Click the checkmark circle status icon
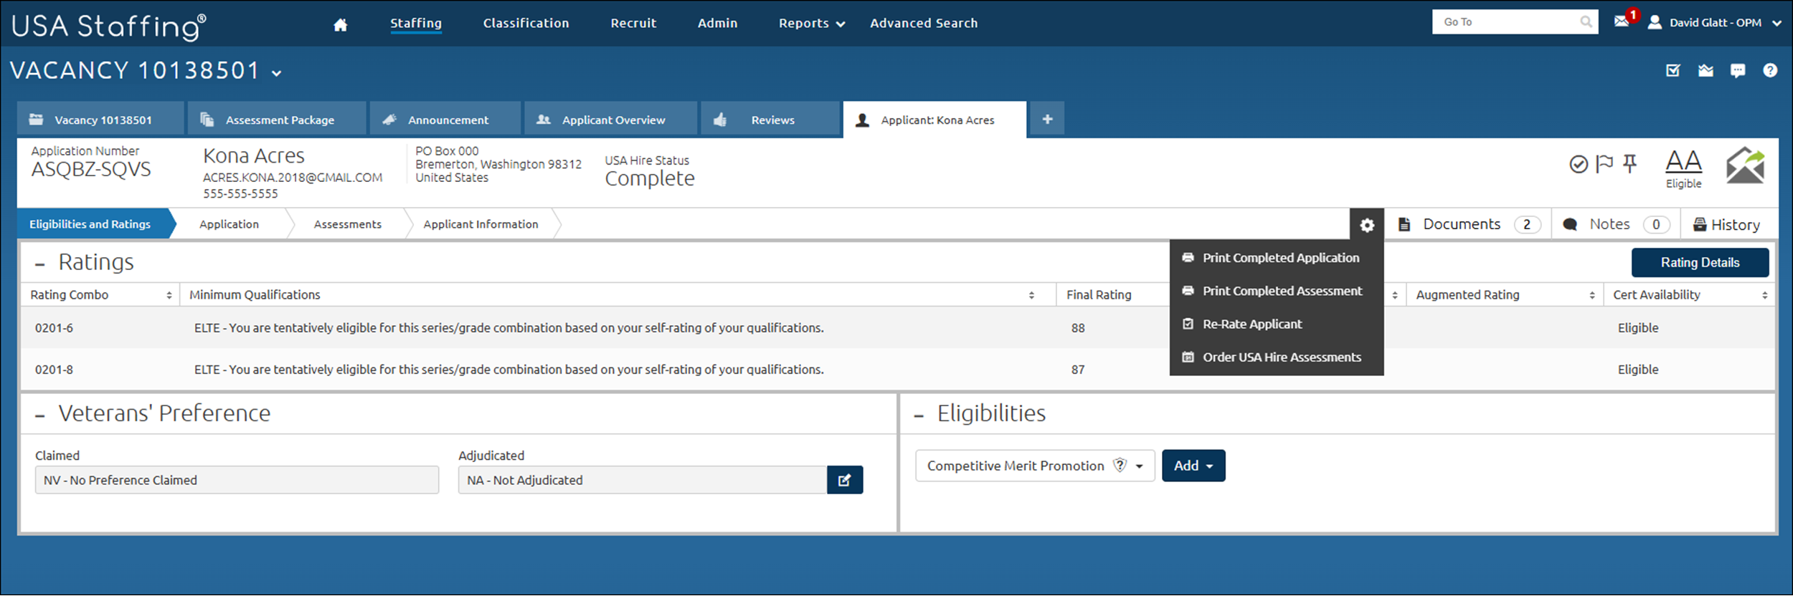Screen dimensions: 1793x596 pyautogui.click(x=1578, y=164)
